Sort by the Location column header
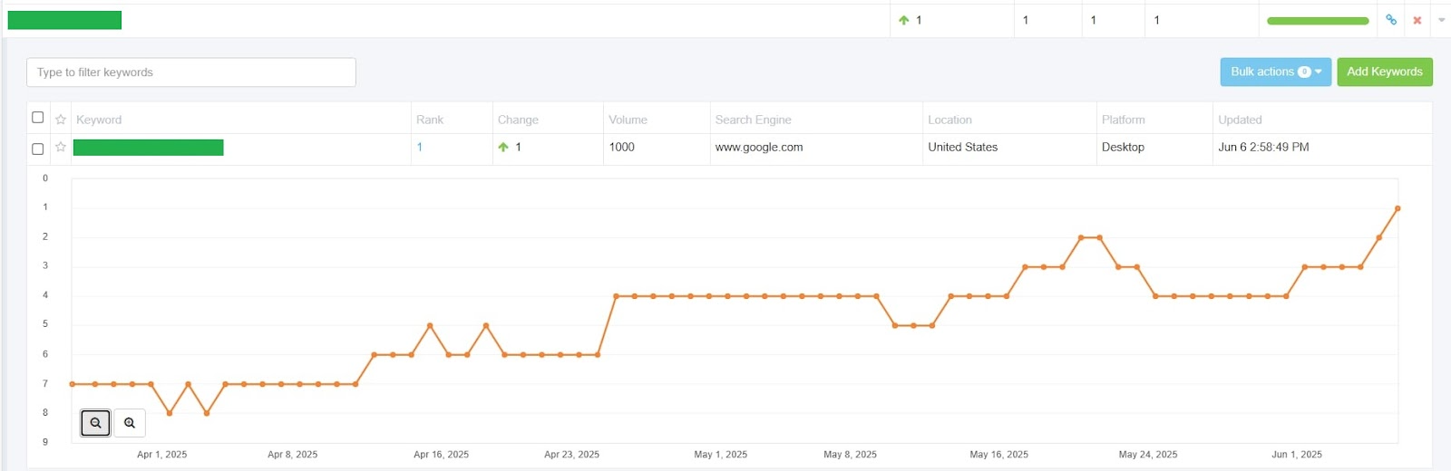The height and width of the screenshot is (471, 1451). coord(949,120)
